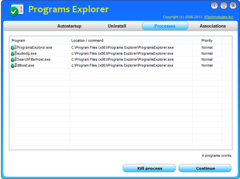Click the '4 programs works' status text
This screenshot has width=240, height=179.
[216, 155]
